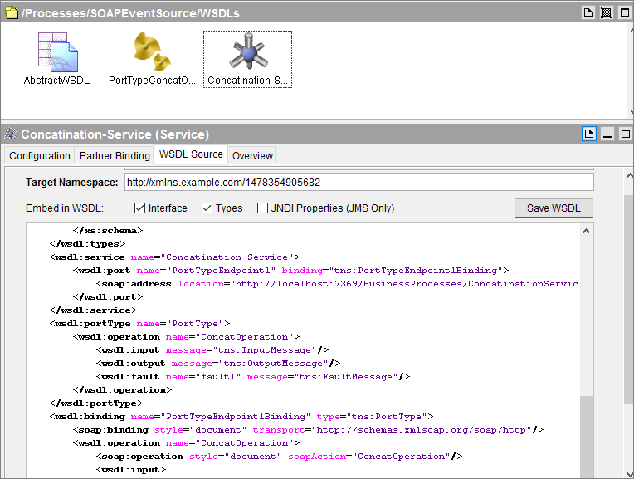Image resolution: width=634 pixels, height=479 pixels.
Task: Click the wsdl:port PortTypeEndpoint1 line
Action: (290, 271)
